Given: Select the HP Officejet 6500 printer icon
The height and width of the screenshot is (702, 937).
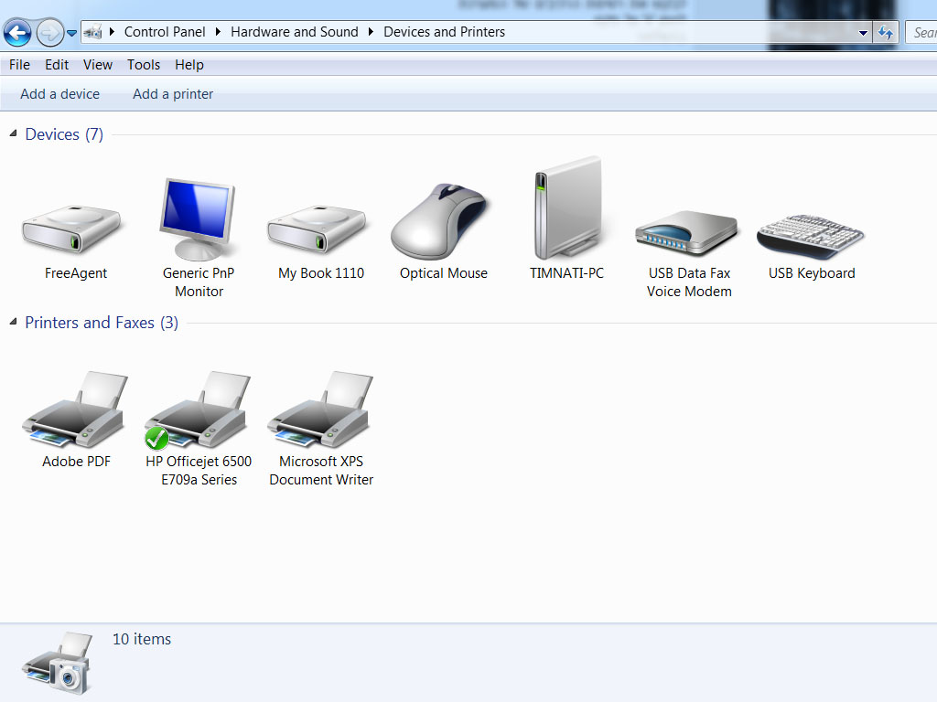Looking at the screenshot, I should 198,409.
